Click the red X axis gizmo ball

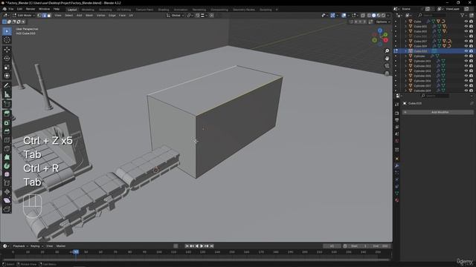click(385, 40)
